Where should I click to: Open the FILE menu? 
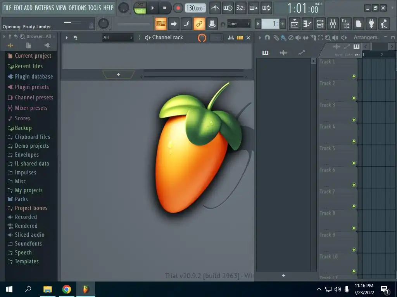click(x=7, y=8)
